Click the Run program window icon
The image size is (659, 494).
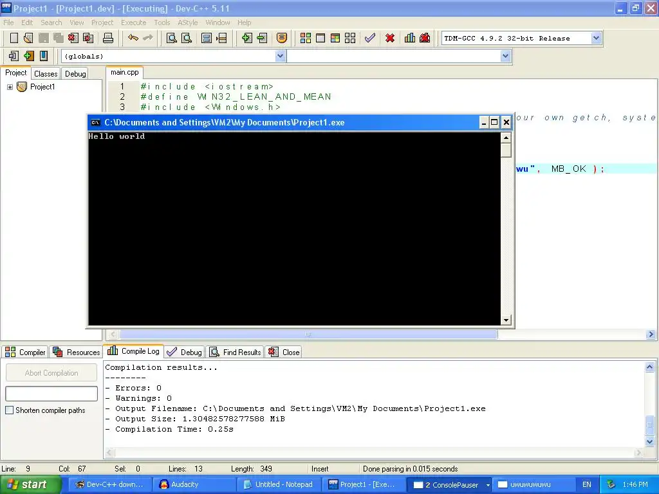(320, 38)
